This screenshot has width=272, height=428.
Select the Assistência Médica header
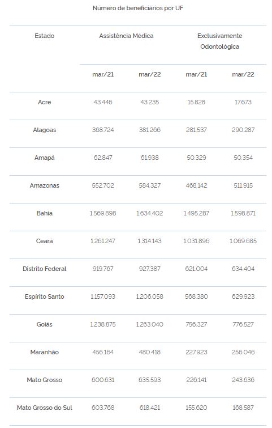[126, 36]
